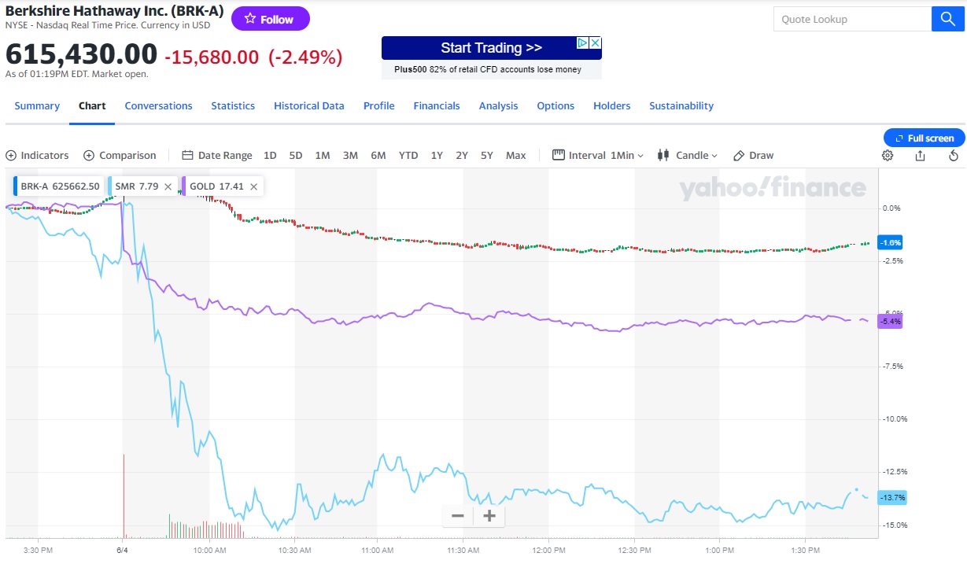Click the -1.6% BRK-A price tag
Viewport: 967px width, 564px height.
point(891,242)
